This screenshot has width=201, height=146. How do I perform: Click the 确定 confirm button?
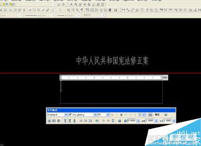pyautogui.click(x=157, y=115)
